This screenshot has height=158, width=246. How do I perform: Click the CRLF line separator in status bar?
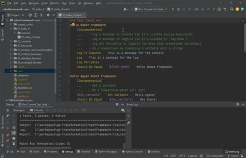[x=173, y=156]
